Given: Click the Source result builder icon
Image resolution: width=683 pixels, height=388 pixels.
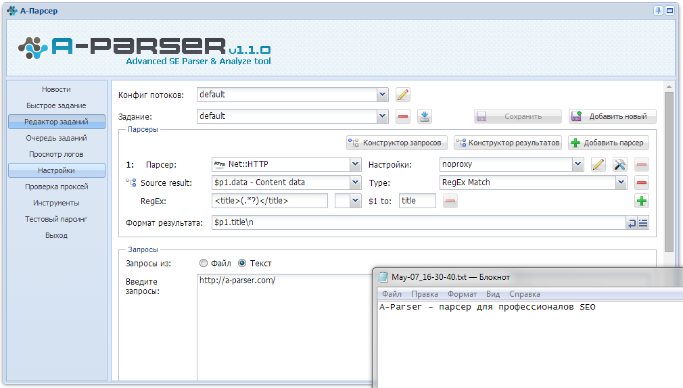Looking at the screenshot, I should [131, 183].
